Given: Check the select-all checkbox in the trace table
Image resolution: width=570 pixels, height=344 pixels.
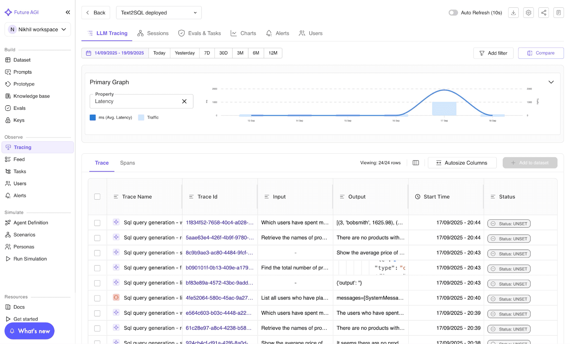Looking at the screenshot, I should click(97, 196).
